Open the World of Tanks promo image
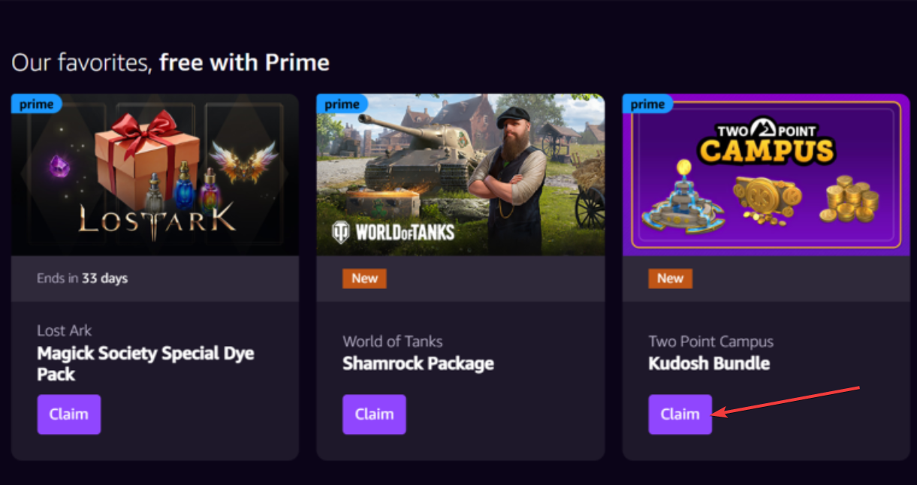 pos(460,174)
